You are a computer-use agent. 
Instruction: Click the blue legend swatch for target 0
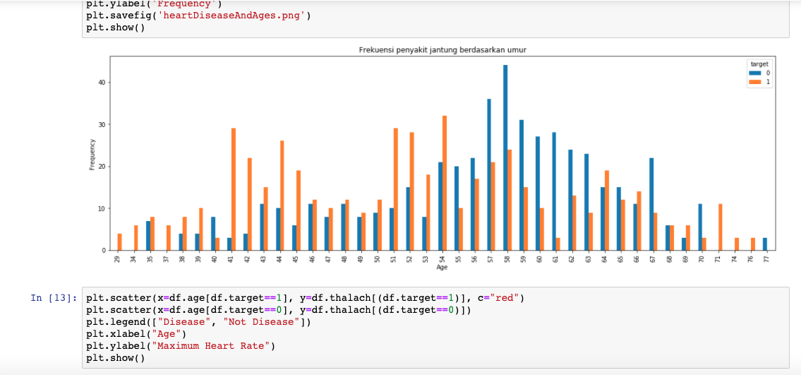point(753,73)
